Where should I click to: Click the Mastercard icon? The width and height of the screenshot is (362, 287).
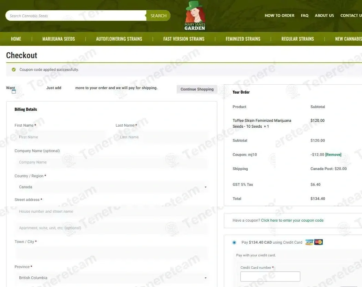point(318,242)
